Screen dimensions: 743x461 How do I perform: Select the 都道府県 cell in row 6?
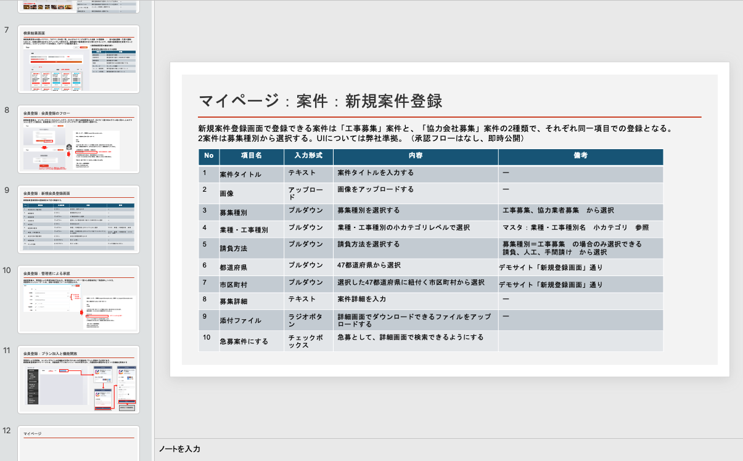(236, 266)
